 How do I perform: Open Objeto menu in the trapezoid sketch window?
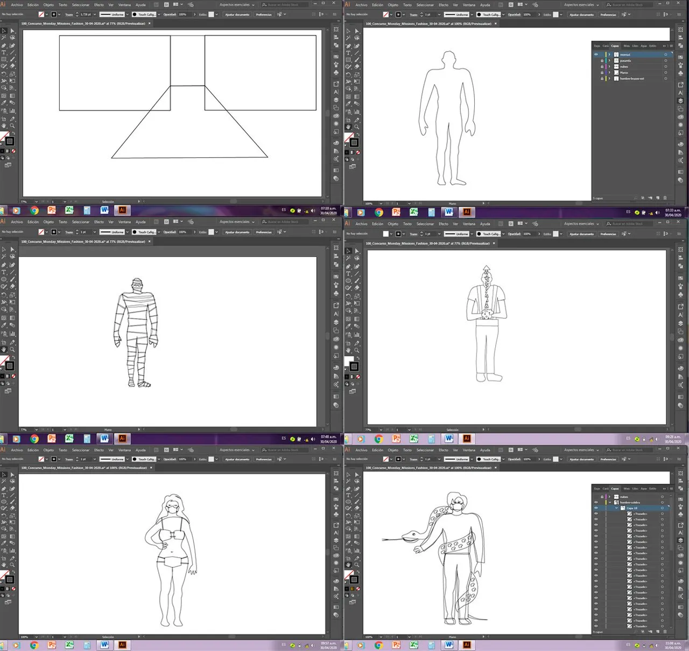click(x=48, y=5)
